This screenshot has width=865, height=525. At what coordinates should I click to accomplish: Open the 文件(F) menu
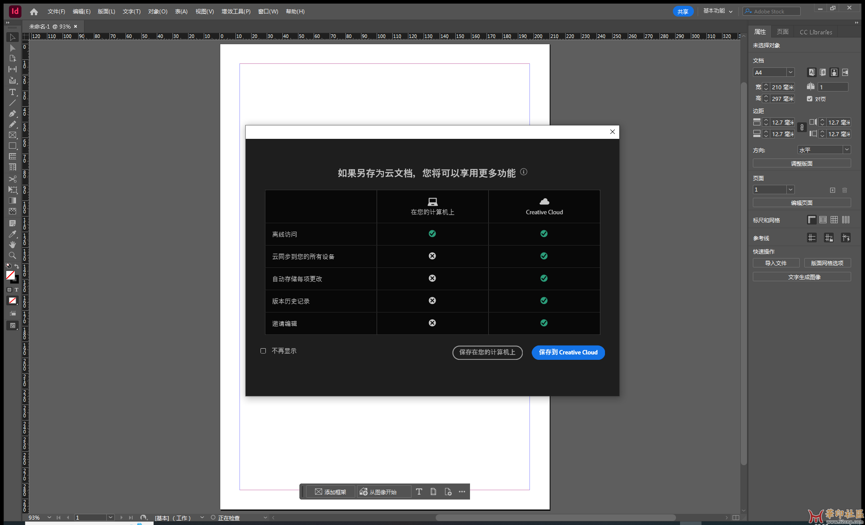[56, 12]
